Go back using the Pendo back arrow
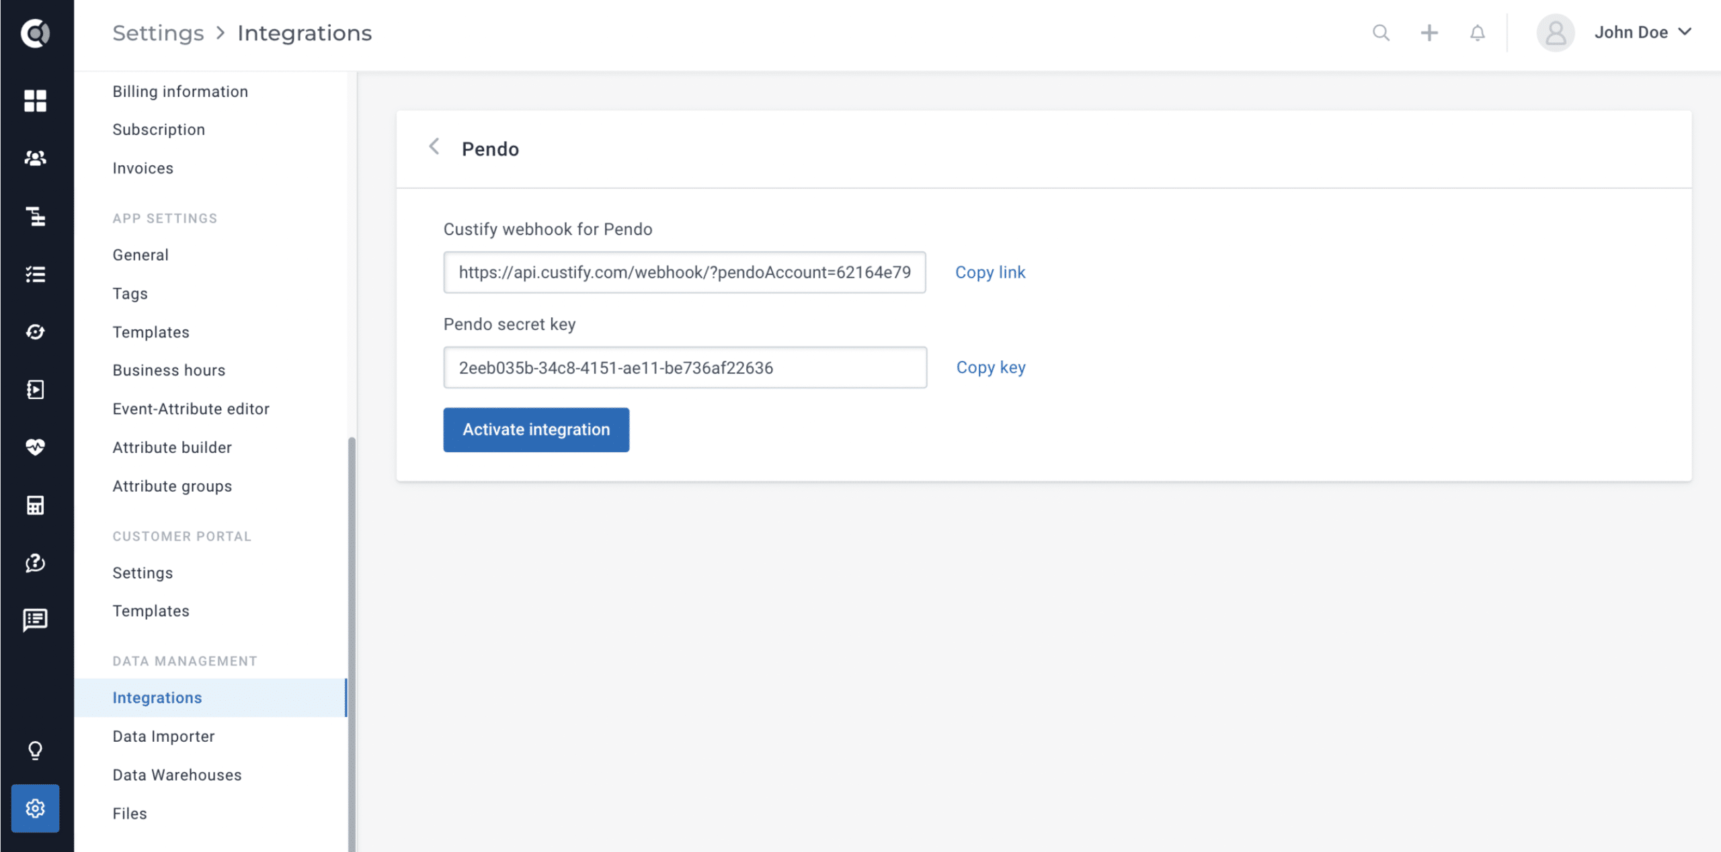The height and width of the screenshot is (852, 1721). pyautogui.click(x=434, y=146)
